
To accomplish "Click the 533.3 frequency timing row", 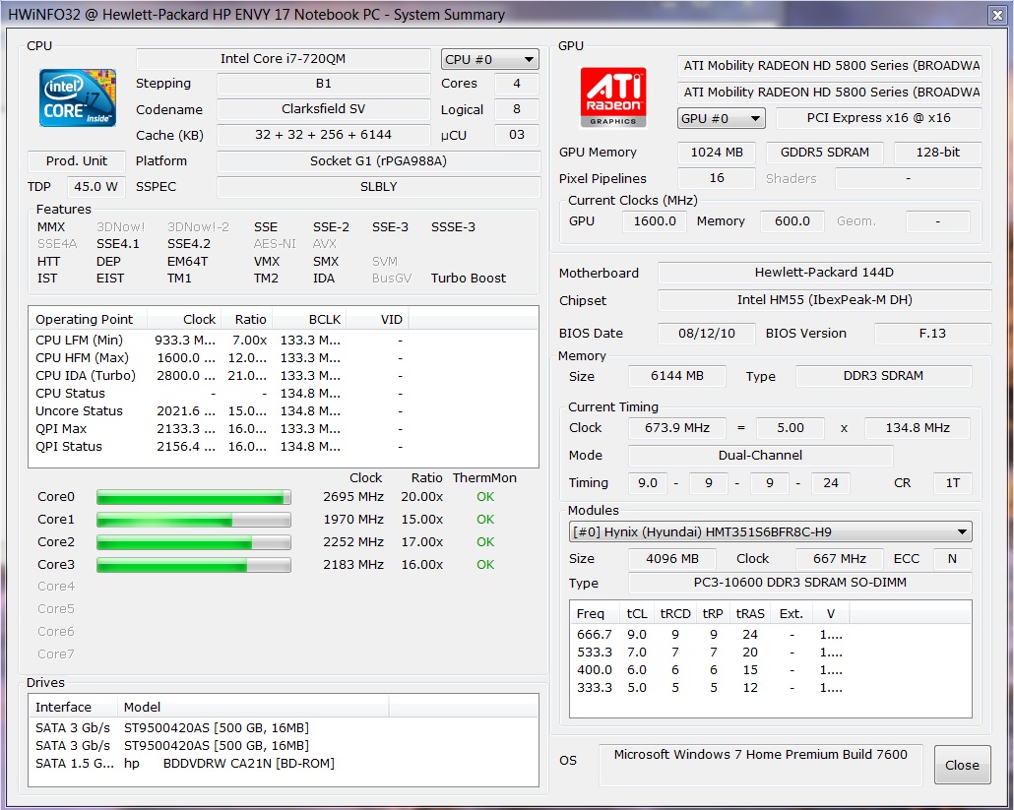I will point(770,653).
